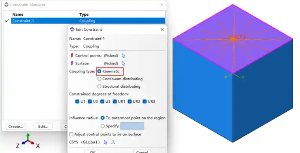Click the CSYS pick arrow icon
The height and width of the screenshot is (153, 300).
point(105,142)
